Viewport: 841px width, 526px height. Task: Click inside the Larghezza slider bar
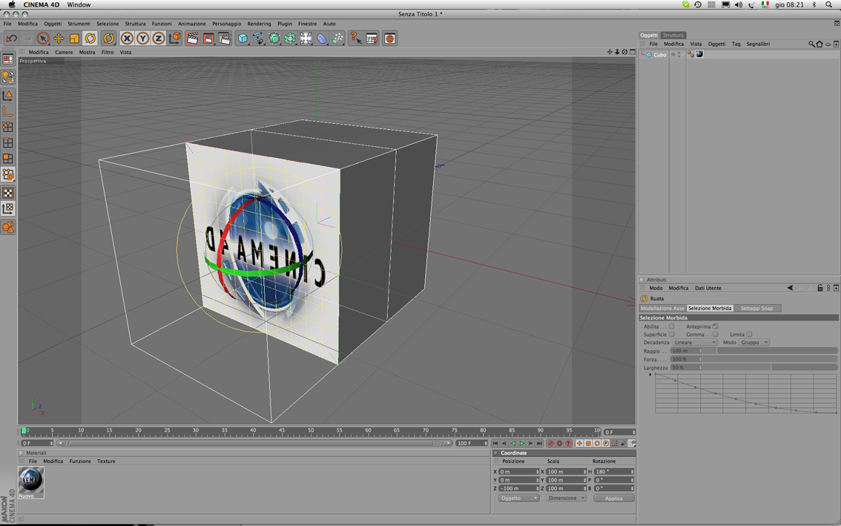tap(770, 368)
